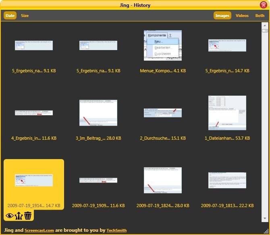The image size is (270, 235).
Task: Open the Screencast.com link
Action: point(39,231)
